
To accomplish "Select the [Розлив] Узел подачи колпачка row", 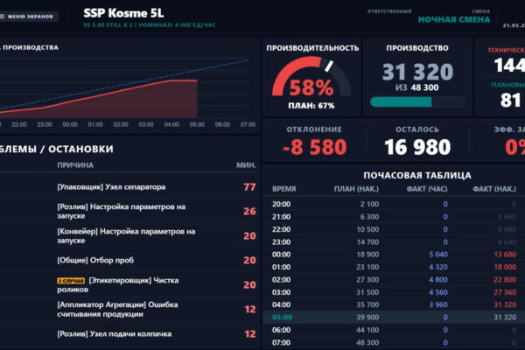I will tap(129, 334).
